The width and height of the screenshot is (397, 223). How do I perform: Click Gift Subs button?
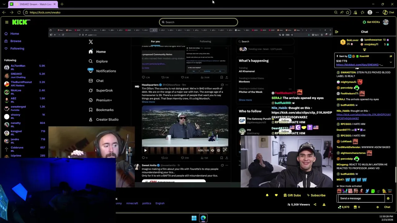(x=292, y=195)
